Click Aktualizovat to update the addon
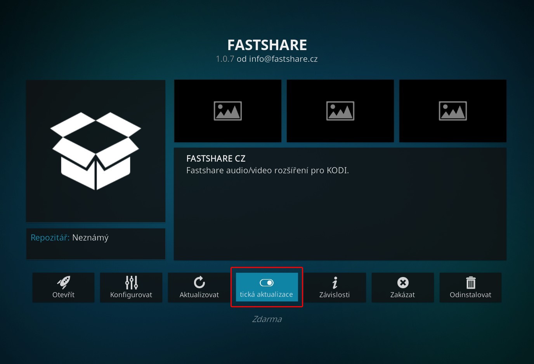This screenshot has width=534, height=364. tap(199, 287)
